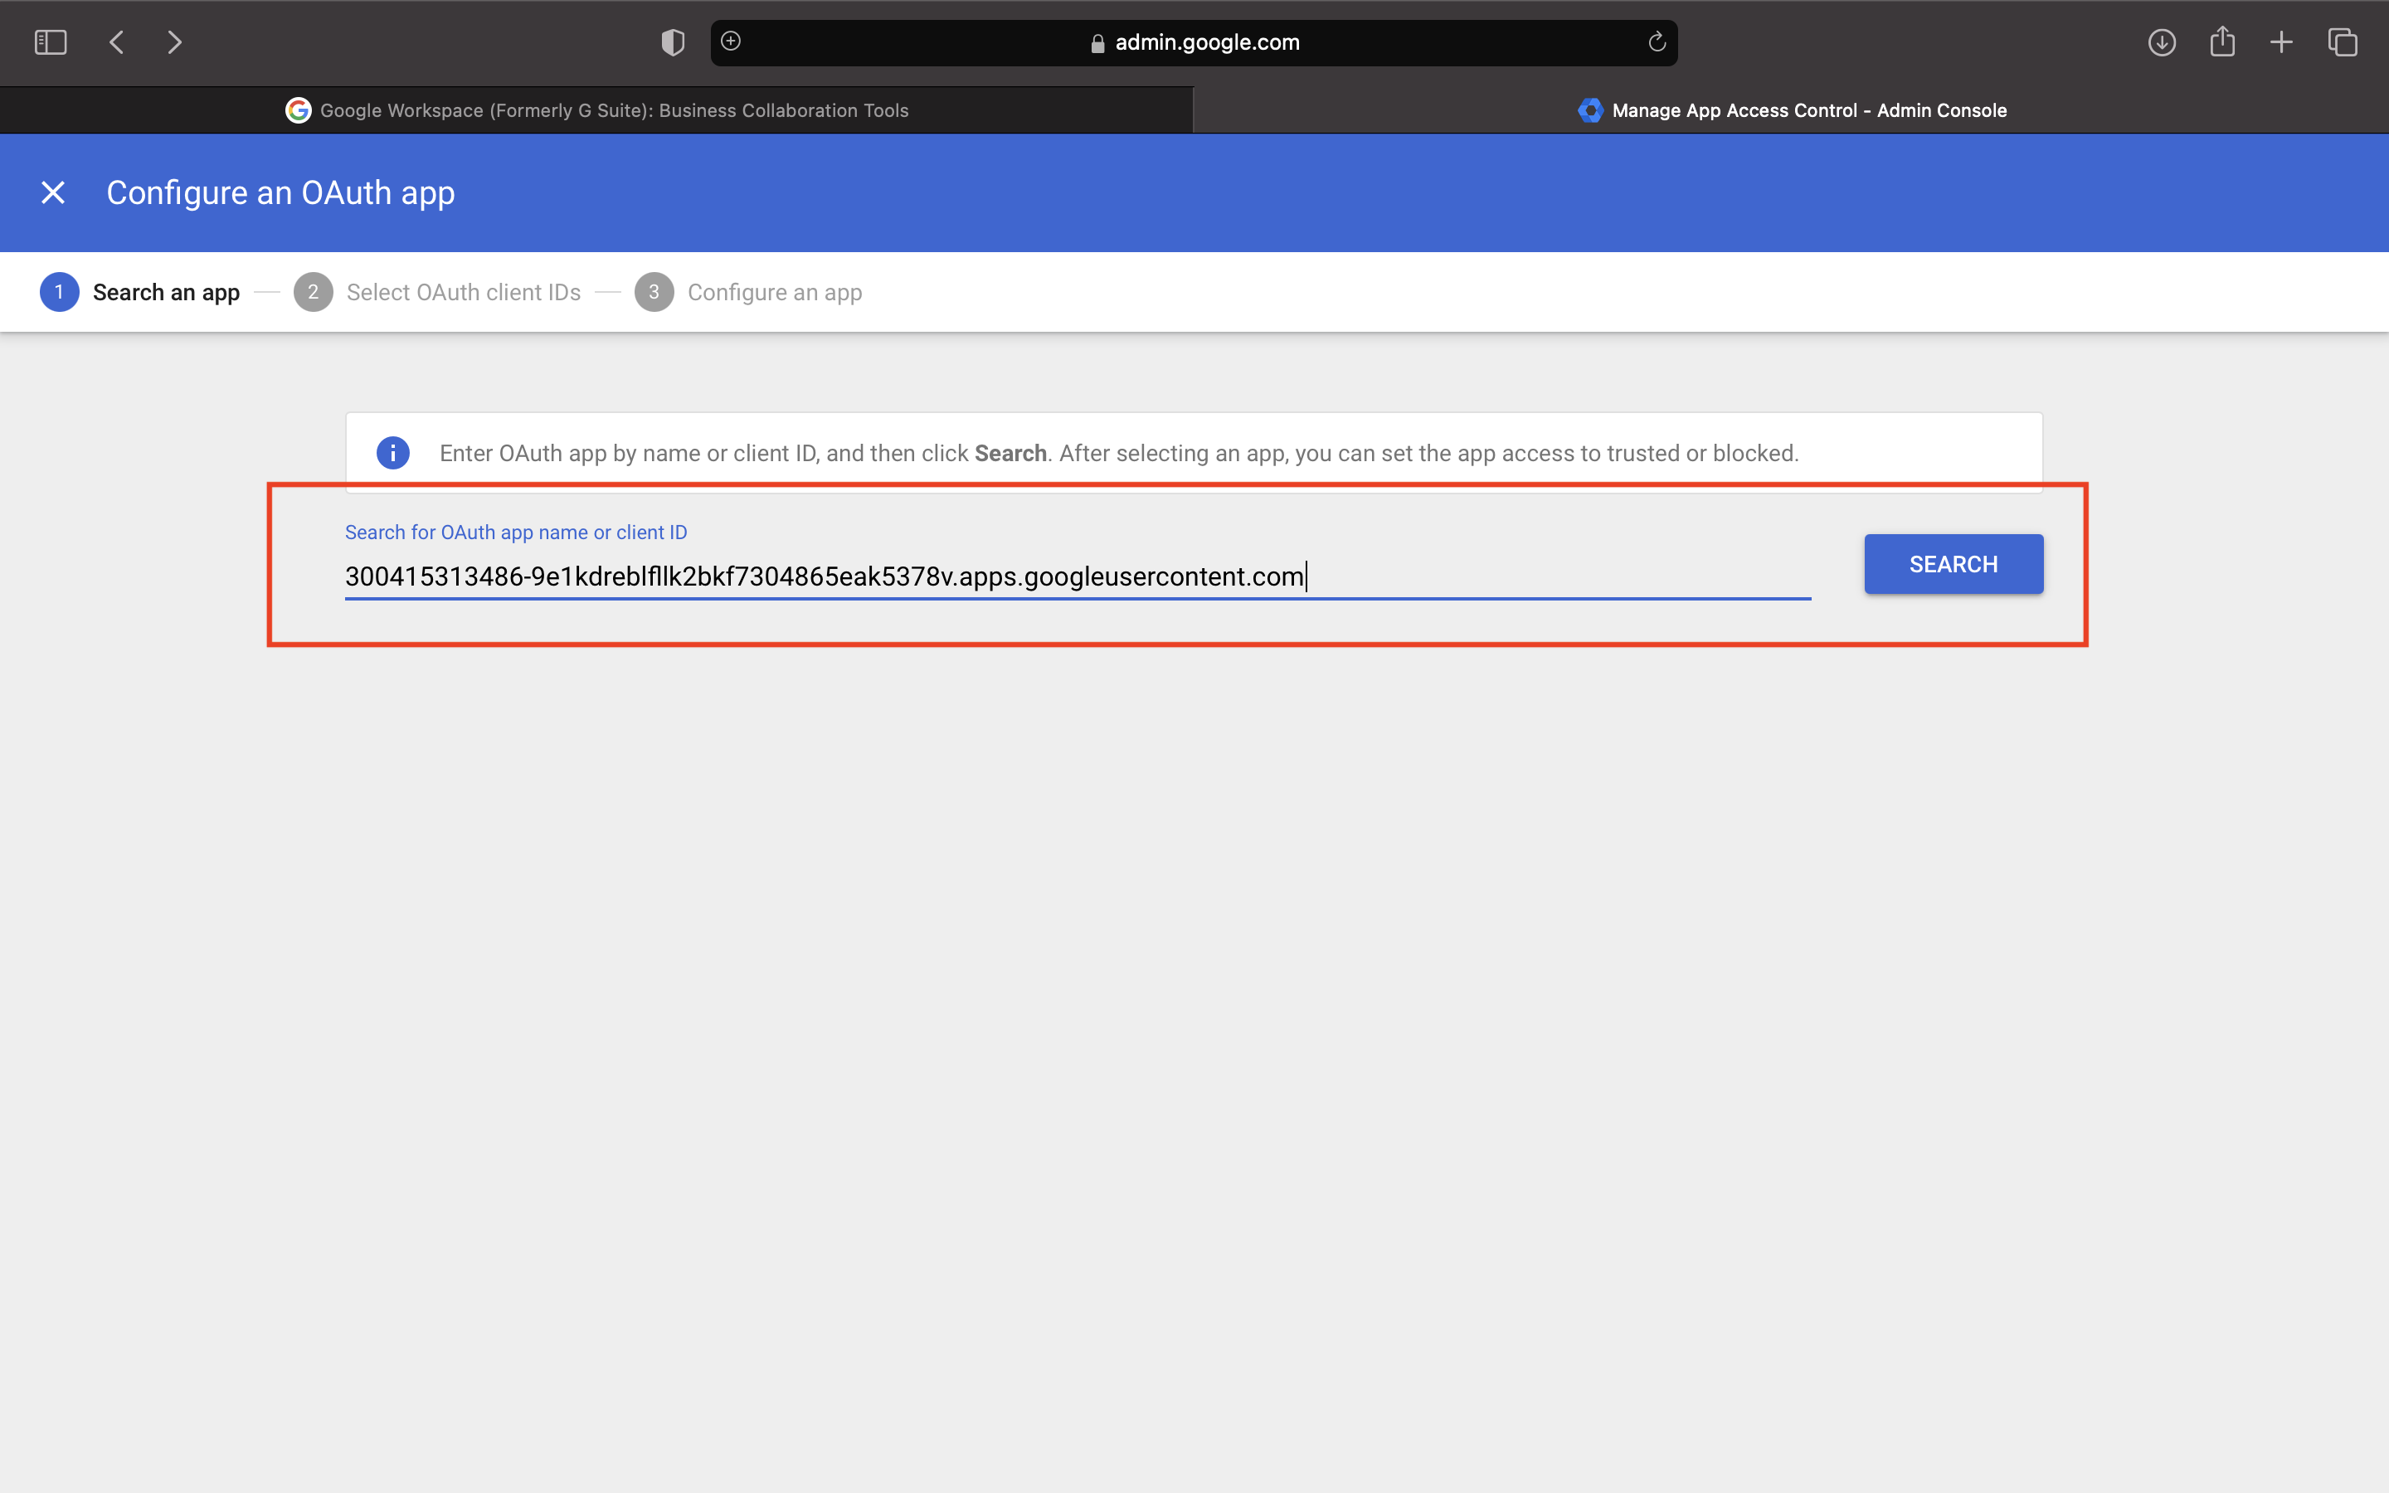The image size is (2389, 1493).
Task: Select step 2 Select OAuth client IDs
Action: click(437, 292)
